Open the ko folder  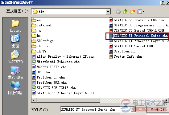tap(36, 36)
